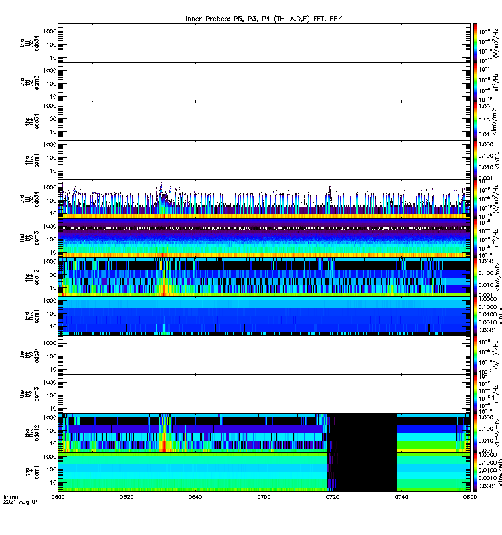The image size is (502, 535).
Task: Click the "tha fbk scm1" panel label
Action: [32, 160]
